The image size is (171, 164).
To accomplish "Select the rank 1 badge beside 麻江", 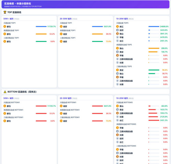I will 117,27.
